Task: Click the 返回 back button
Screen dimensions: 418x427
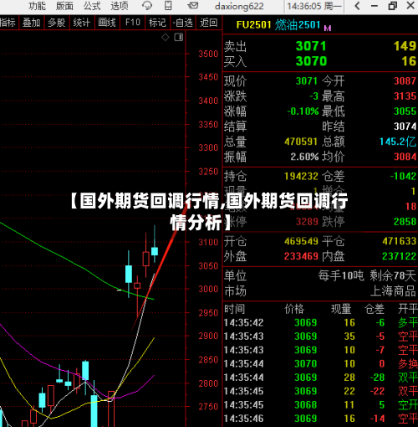Action: pyautogui.click(x=209, y=23)
